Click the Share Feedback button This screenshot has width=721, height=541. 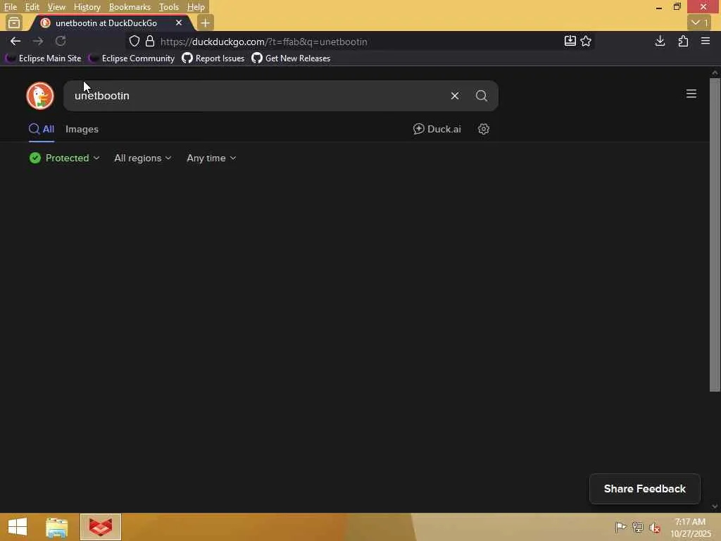(x=645, y=489)
